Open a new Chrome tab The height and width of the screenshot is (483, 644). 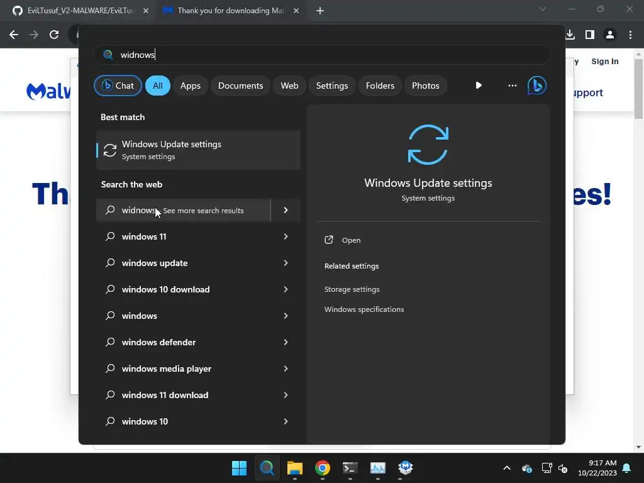point(320,11)
